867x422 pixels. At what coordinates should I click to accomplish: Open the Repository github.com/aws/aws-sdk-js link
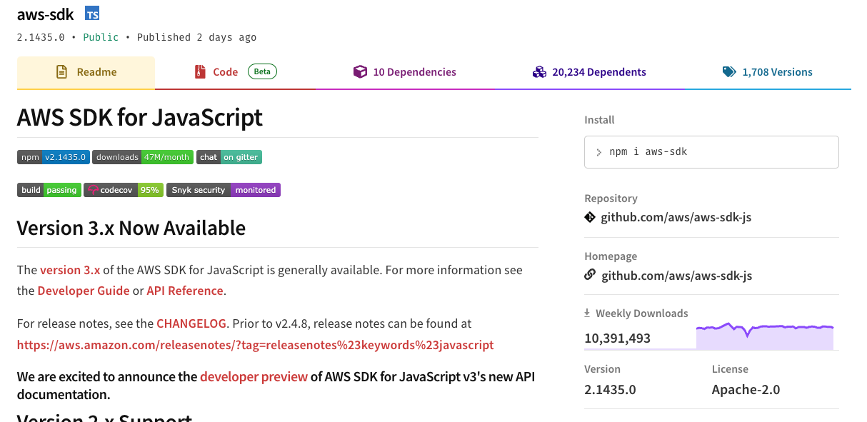pyautogui.click(x=676, y=217)
